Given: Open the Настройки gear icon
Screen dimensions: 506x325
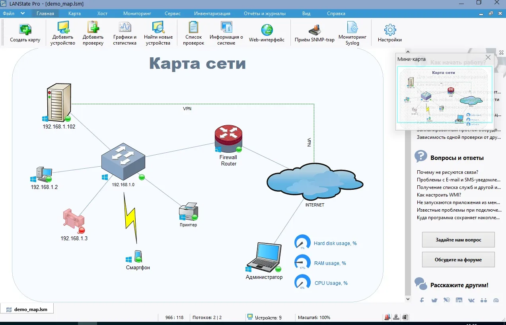Looking at the screenshot, I should pyautogui.click(x=390, y=30).
